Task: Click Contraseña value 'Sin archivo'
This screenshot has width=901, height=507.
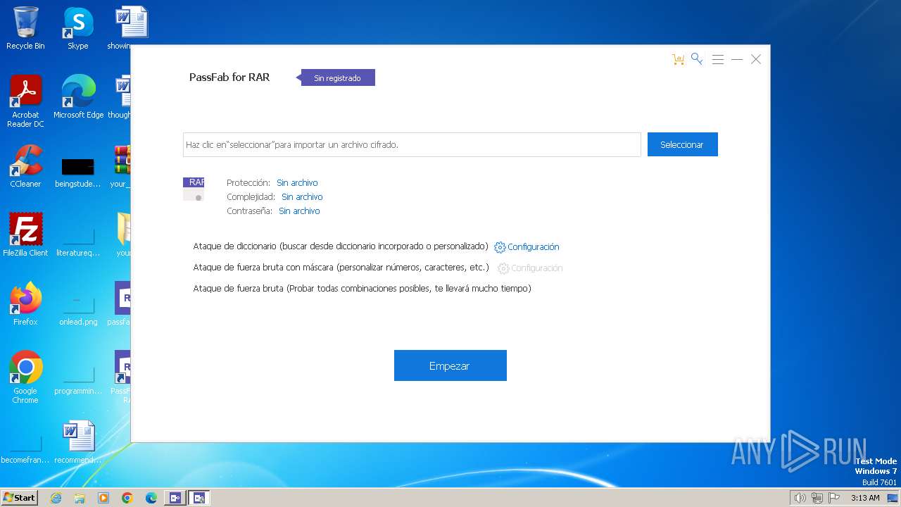Action: pyautogui.click(x=299, y=211)
